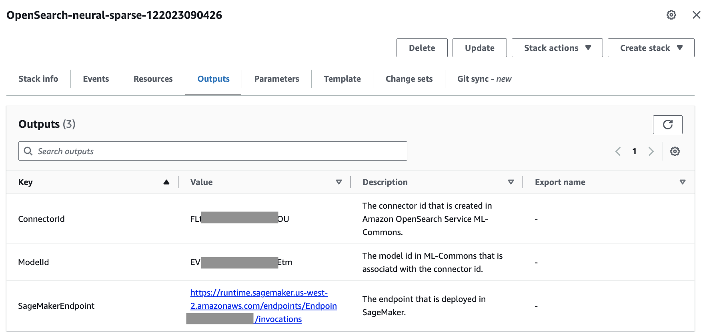
Task: Sort outputs by Value column arrow
Action: [x=339, y=182]
